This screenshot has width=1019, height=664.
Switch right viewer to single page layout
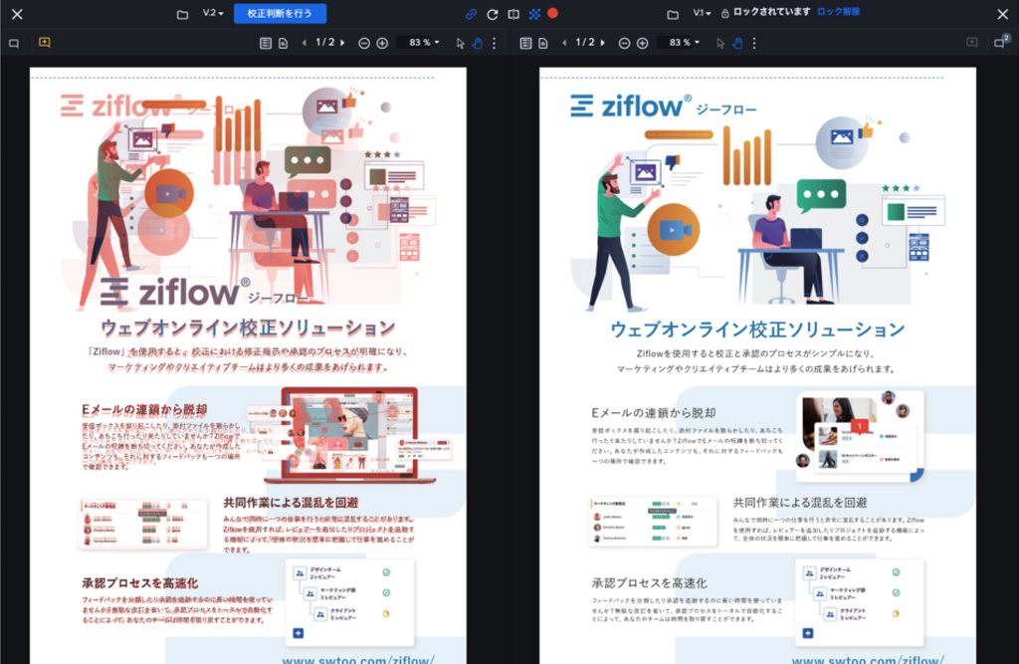pyautogui.click(x=543, y=44)
